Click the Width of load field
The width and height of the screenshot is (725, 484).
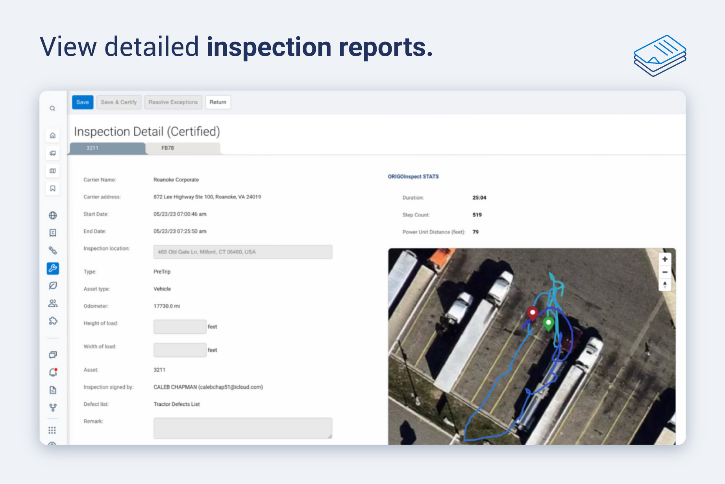coord(180,350)
